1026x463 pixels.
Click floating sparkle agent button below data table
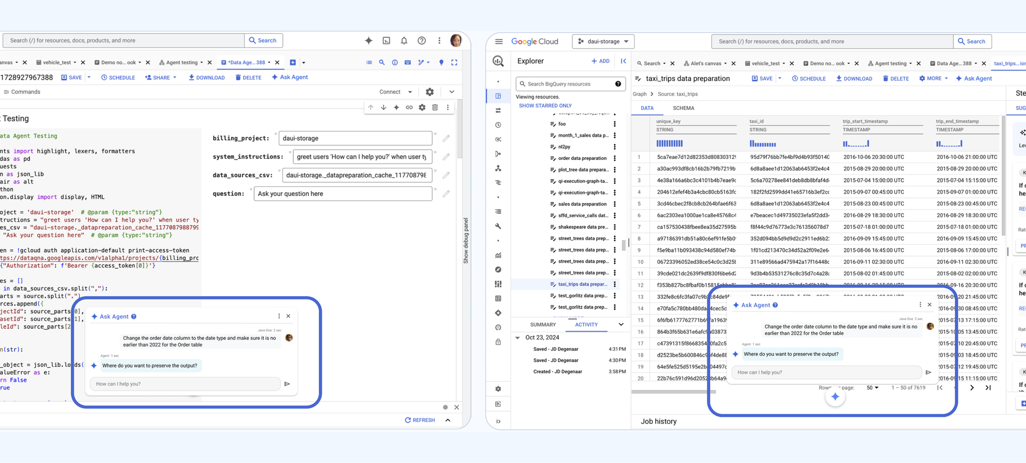point(835,397)
